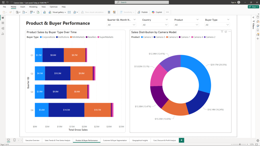This screenshot has width=260, height=146.
Task: Open the Modeling ribbon tab
Action: pyautogui.click(x=33, y=7)
